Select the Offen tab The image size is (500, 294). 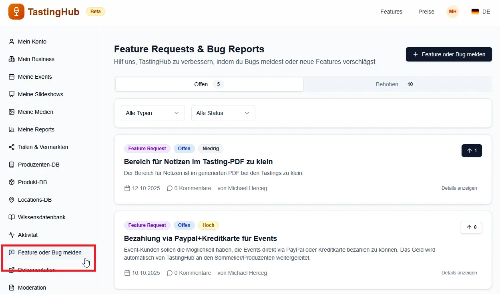click(x=209, y=84)
